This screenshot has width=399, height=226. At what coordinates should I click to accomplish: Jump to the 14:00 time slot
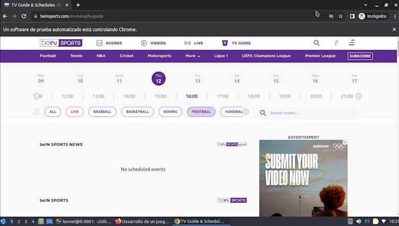pyautogui.click(x=130, y=96)
